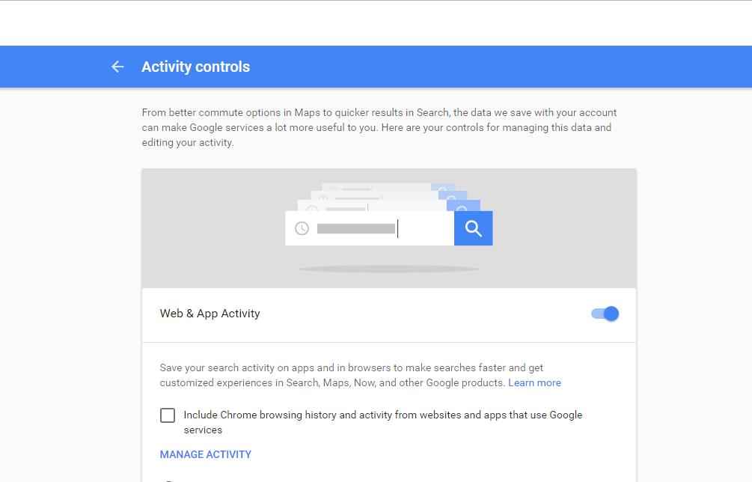Click the faded magnifier directly behind the blue search button
The width and height of the screenshot is (752, 482).
coord(463,207)
